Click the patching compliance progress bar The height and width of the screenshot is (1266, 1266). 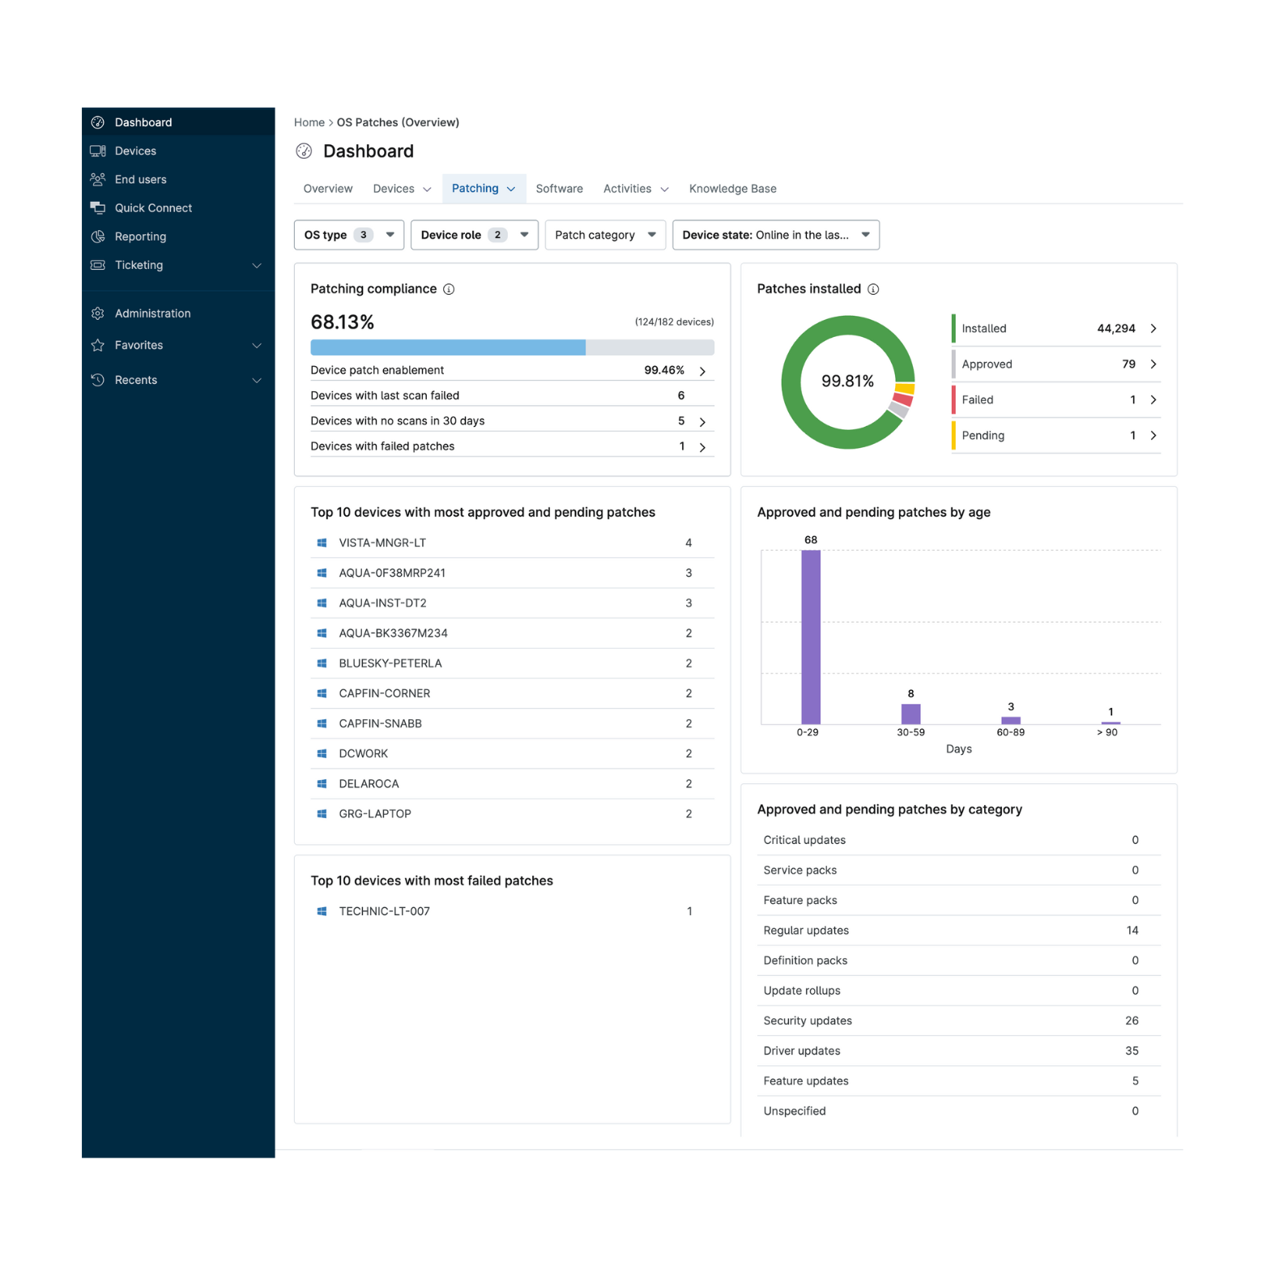click(511, 347)
